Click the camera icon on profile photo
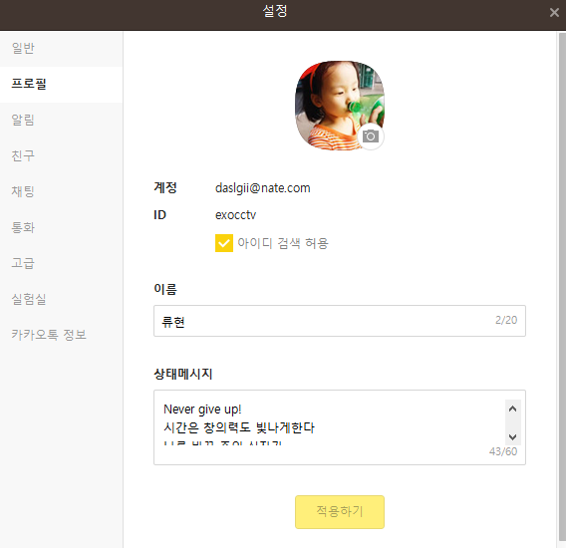 (371, 137)
